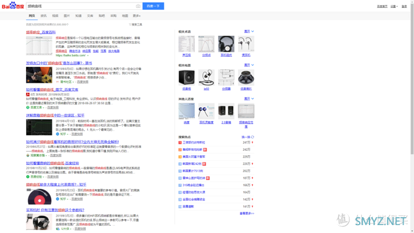
Task: Open dropdown arrow next to 简书社区
Action: pos(73,82)
